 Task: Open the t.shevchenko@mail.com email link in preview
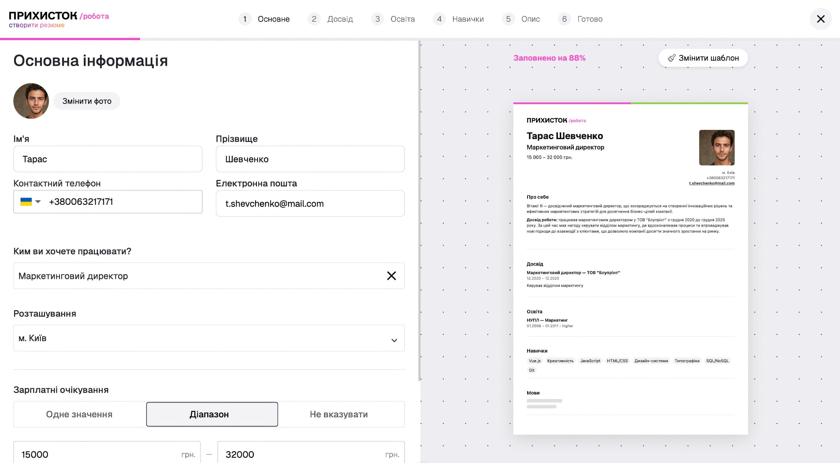pyautogui.click(x=712, y=183)
